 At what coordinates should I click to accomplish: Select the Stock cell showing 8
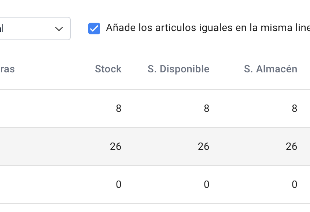(x=118, y=109)
